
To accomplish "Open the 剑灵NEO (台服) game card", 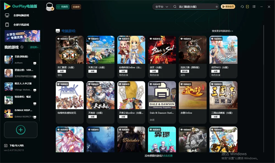I will tap(223, 57).
